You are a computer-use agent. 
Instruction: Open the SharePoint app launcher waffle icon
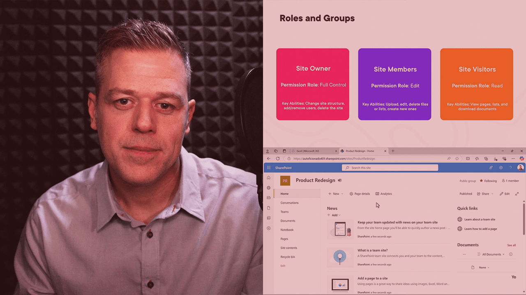268,167
